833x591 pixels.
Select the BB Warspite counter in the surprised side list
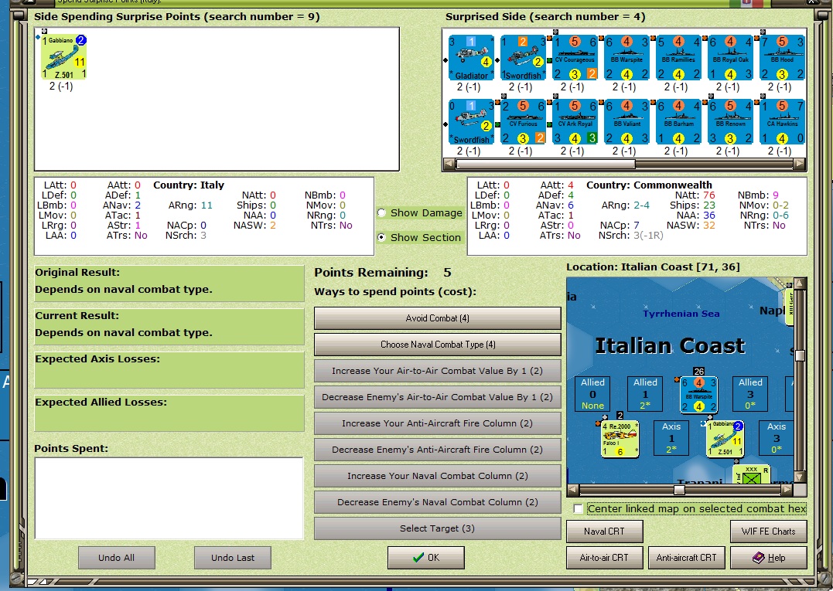[626, 57]
